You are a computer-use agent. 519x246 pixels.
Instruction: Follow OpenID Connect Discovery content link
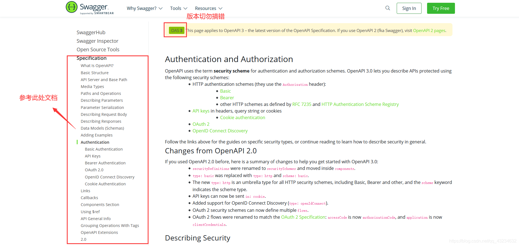pos(220,131)
